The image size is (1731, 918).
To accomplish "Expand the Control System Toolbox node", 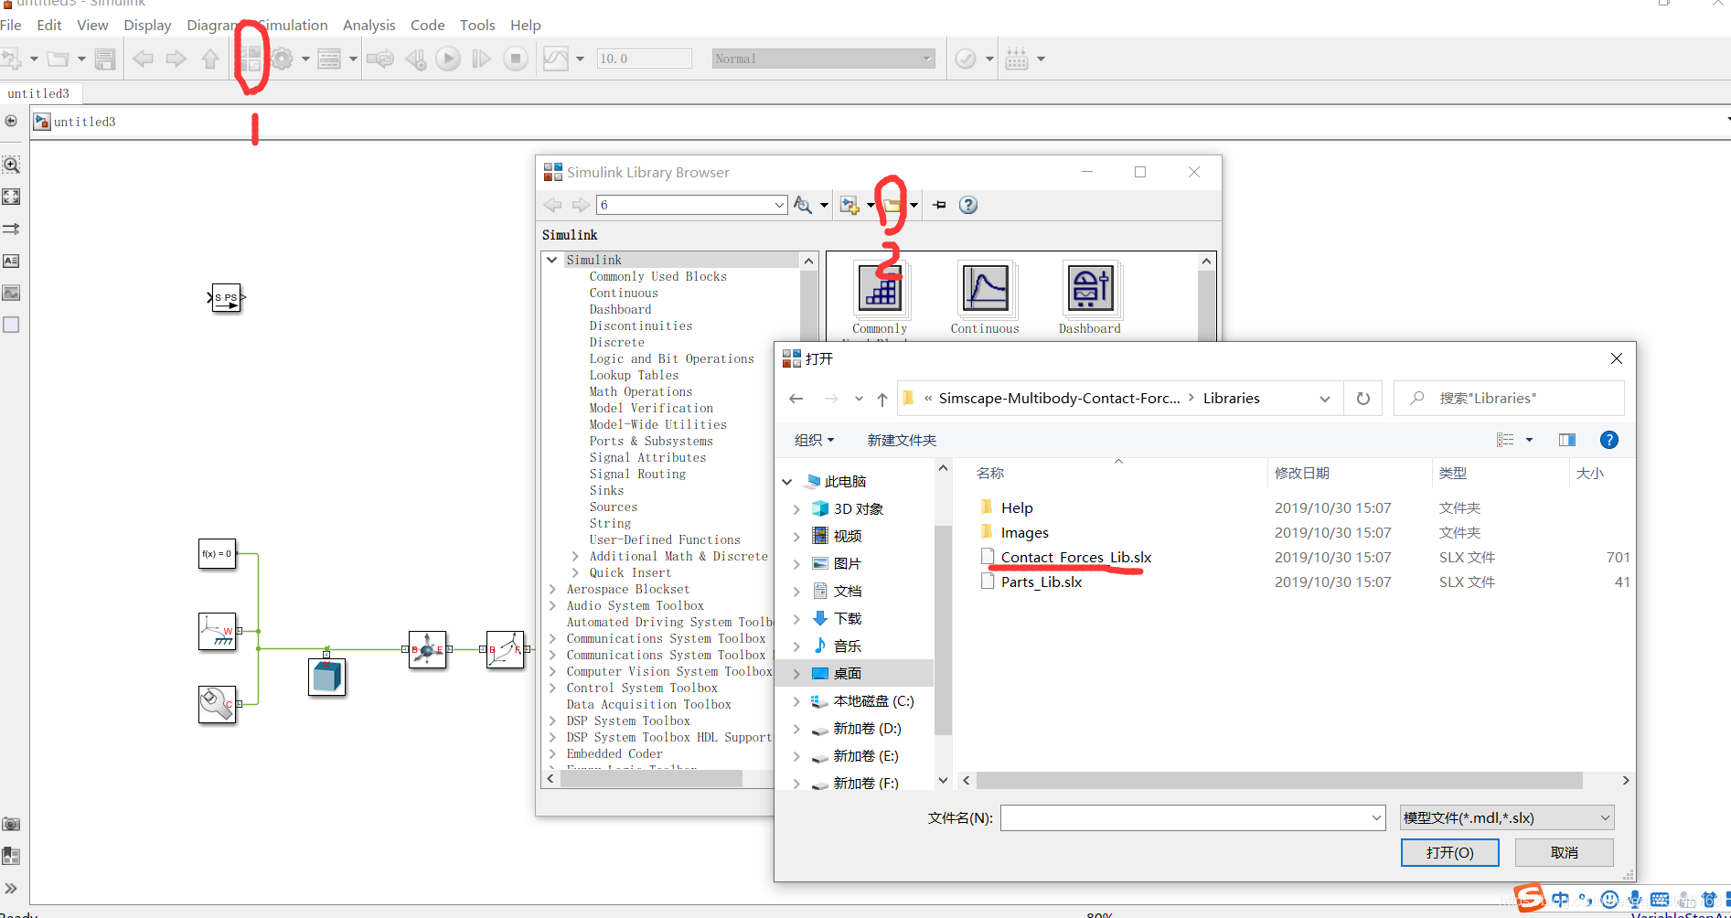I will point(552,688).
